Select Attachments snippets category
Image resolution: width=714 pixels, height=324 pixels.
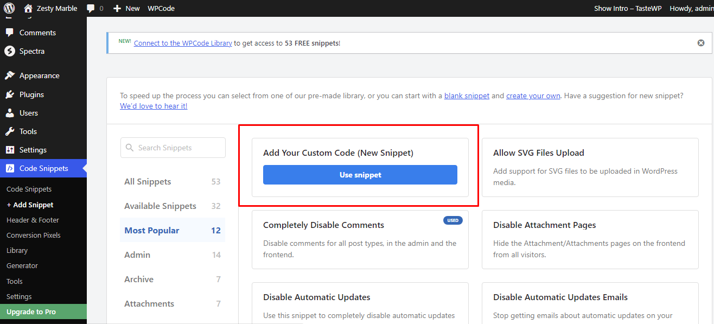[173, 303]
